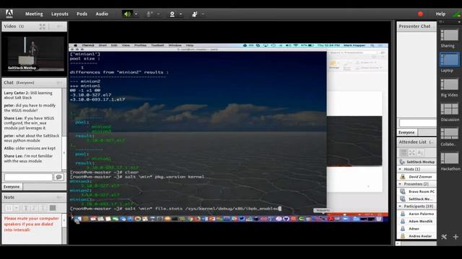
Task: Collapse the Hosts (1) group
Action: 400,170
